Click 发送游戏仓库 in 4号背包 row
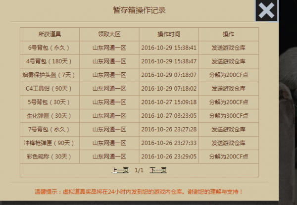Image resolution: width=297 pixels, height=205 pixels. pyautogui.click(x=228, y=61)
